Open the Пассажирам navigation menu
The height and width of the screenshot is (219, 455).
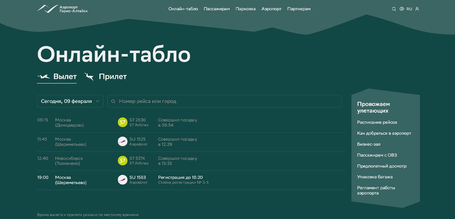(217, 9)
